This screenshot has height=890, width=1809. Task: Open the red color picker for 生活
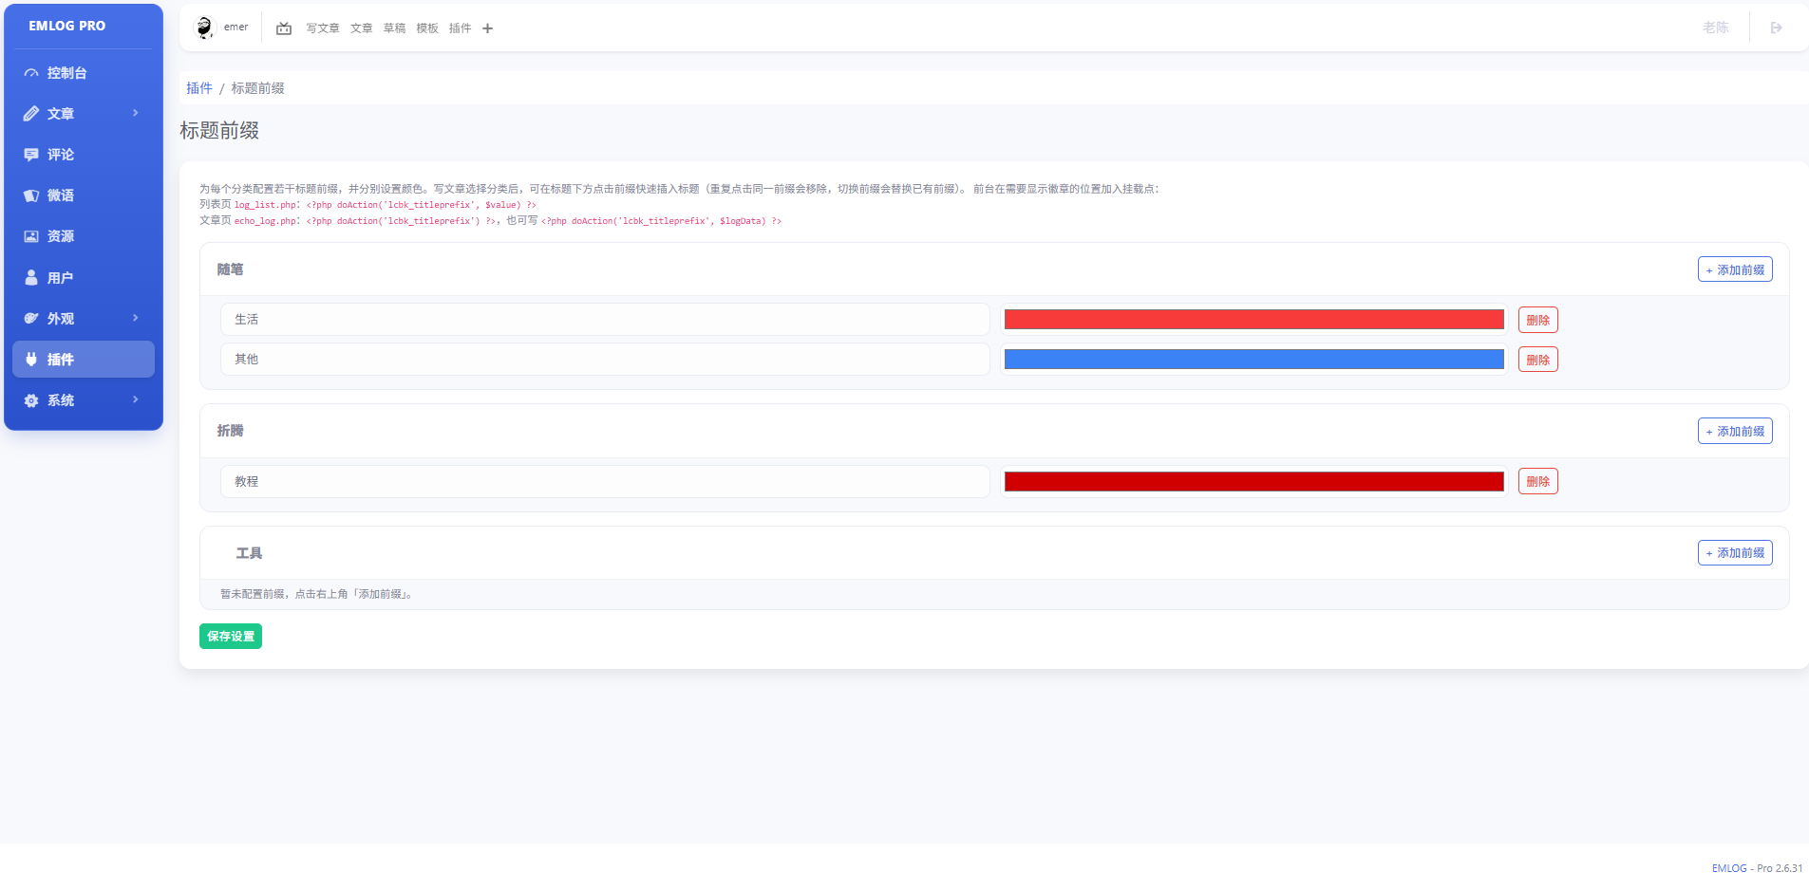click(x=1253, y=320)
